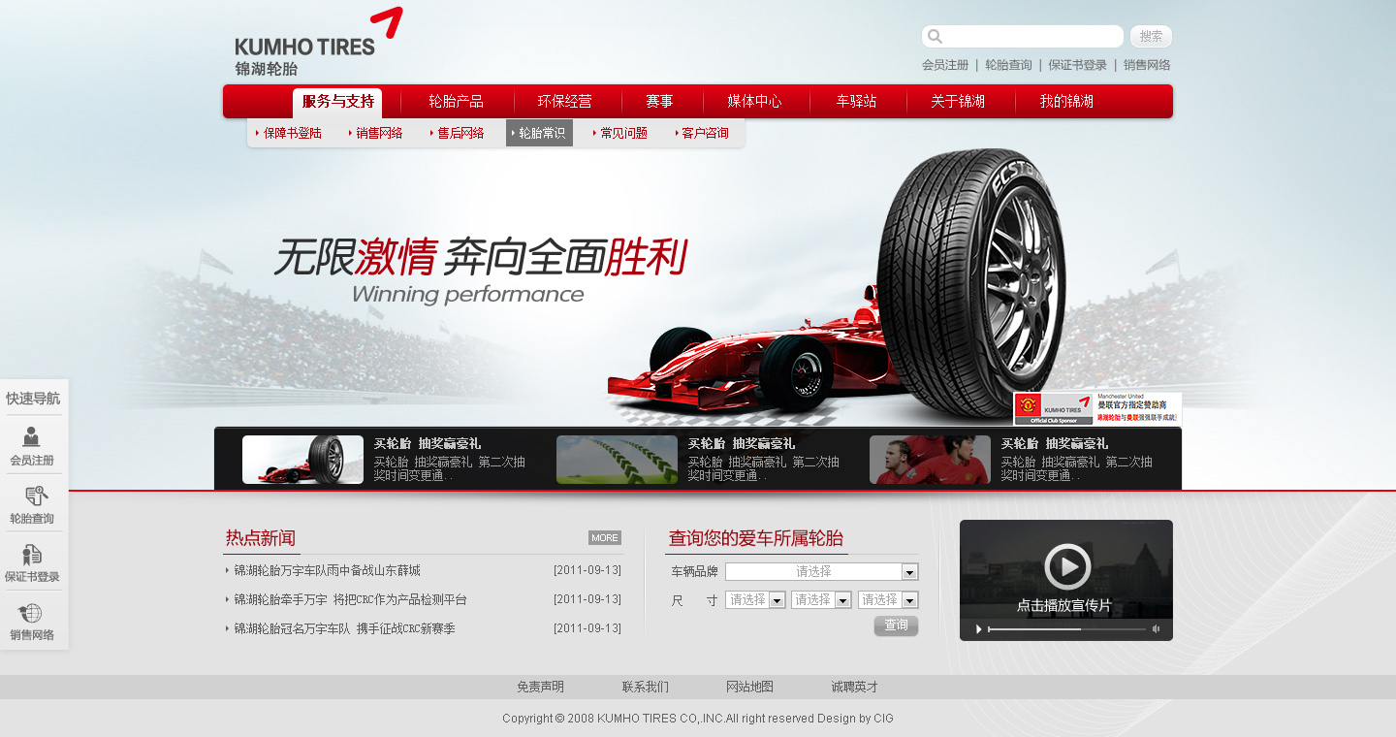Open 保证书登录 link in top header
1396x737 pixels.
pyautogui.click(x=1077, y=65)
